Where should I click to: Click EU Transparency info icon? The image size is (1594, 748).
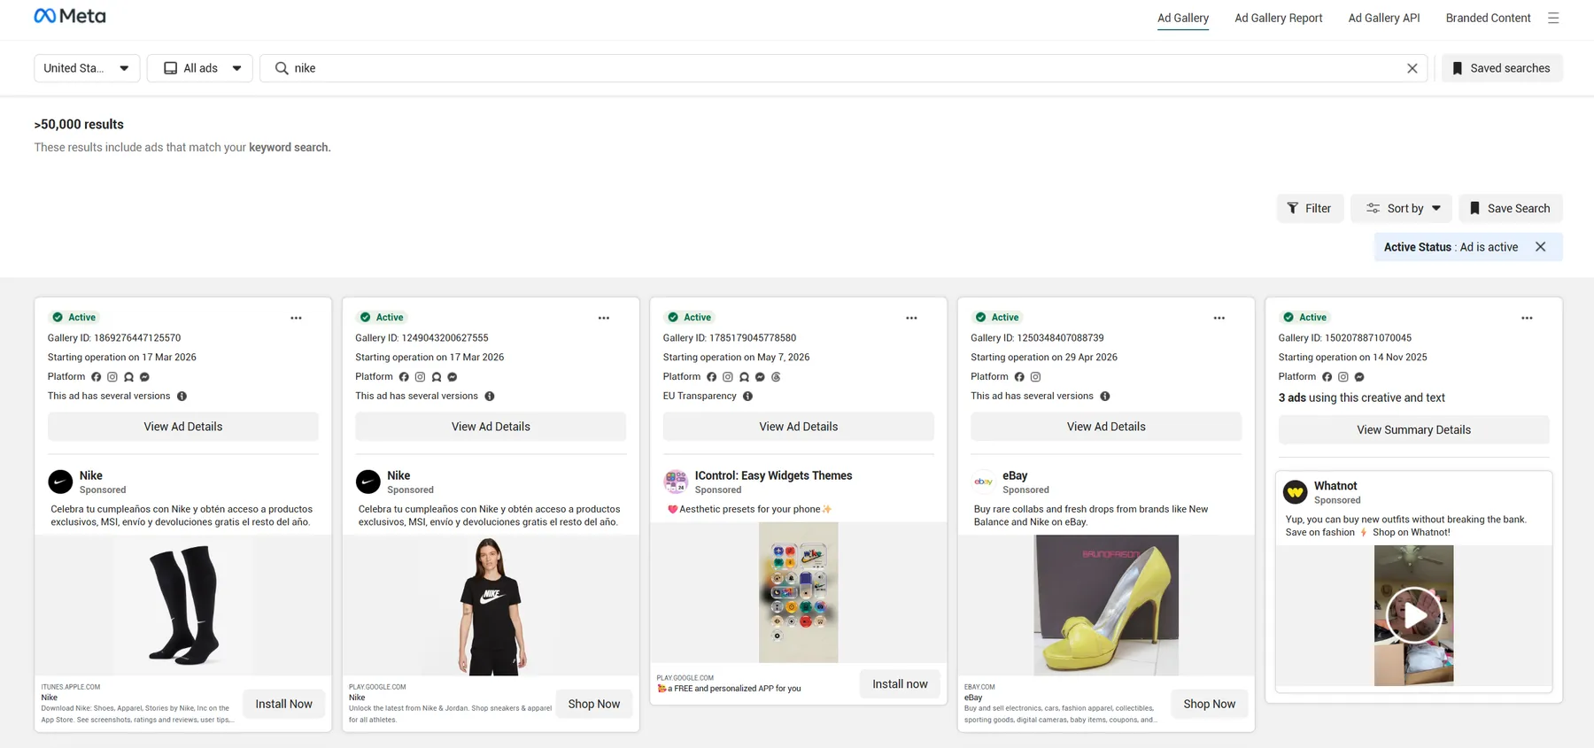748,397
